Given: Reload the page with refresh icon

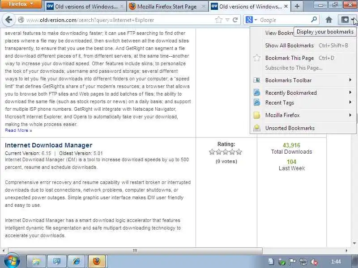Looking at the screenshot, I should point(235,20).
